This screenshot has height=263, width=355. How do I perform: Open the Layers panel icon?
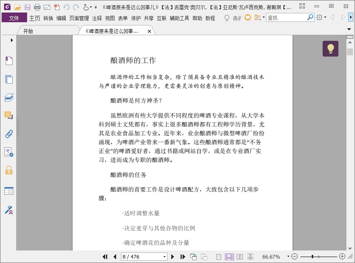9,97
